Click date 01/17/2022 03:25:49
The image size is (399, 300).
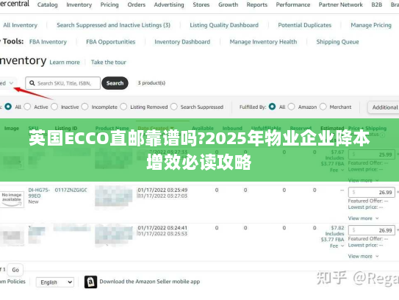162,190
